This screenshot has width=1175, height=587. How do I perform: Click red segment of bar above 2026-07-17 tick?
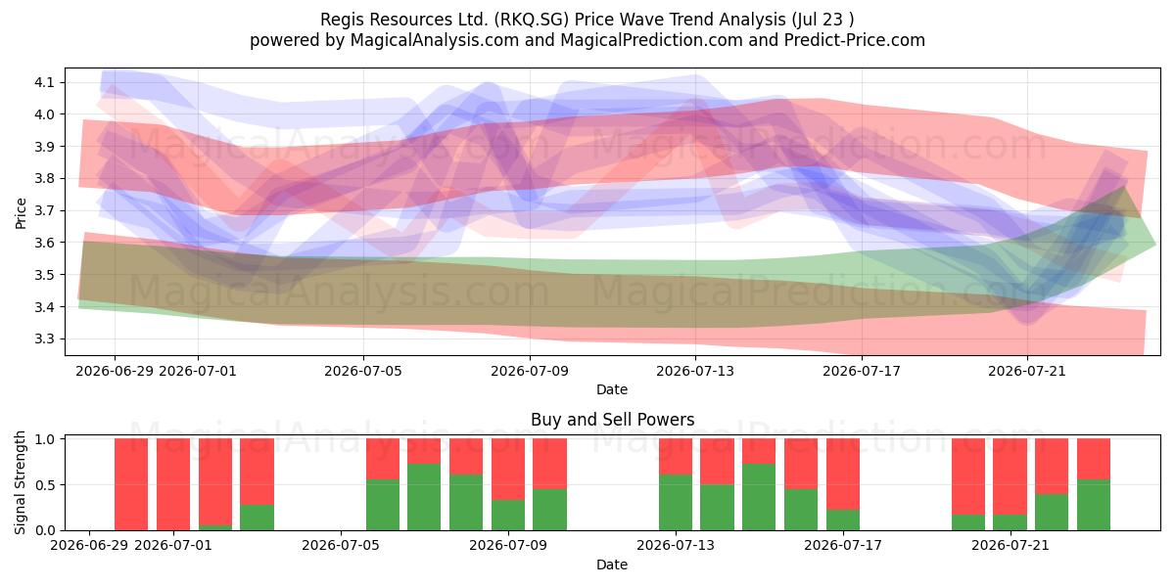(x=843, y=474)
